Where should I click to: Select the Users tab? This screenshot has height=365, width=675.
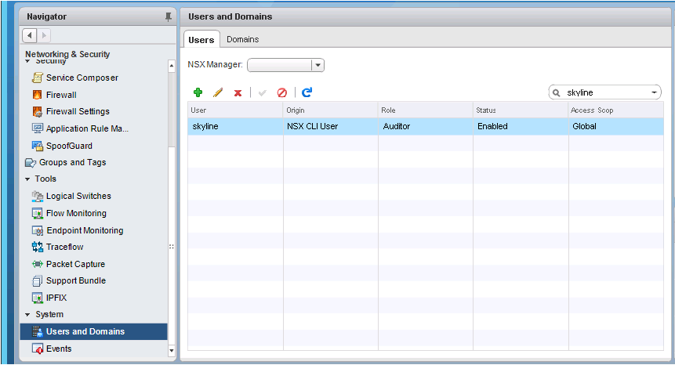click(x=201, y=39)
